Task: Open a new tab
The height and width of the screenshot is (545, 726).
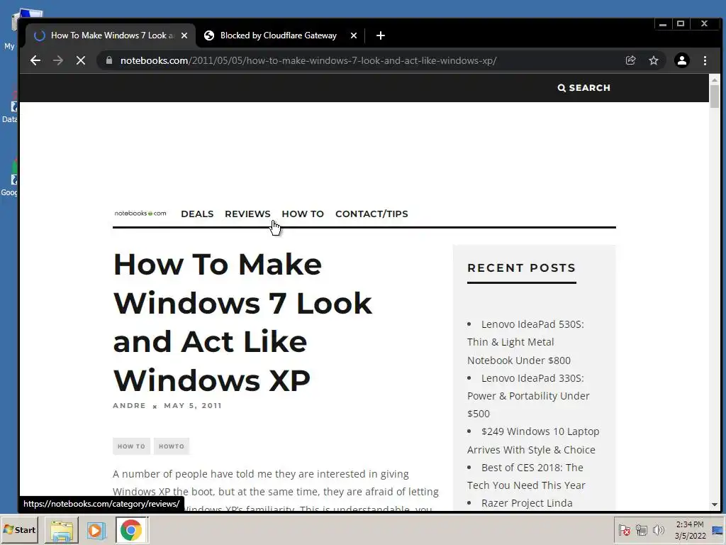Action: click(x=380, y=35)
